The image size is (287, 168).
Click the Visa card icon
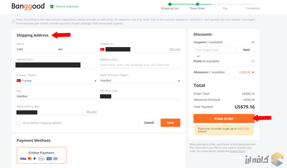point(23,159)
